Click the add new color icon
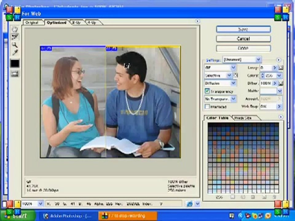Screen dimensions: 295x221 coord(264,197)
